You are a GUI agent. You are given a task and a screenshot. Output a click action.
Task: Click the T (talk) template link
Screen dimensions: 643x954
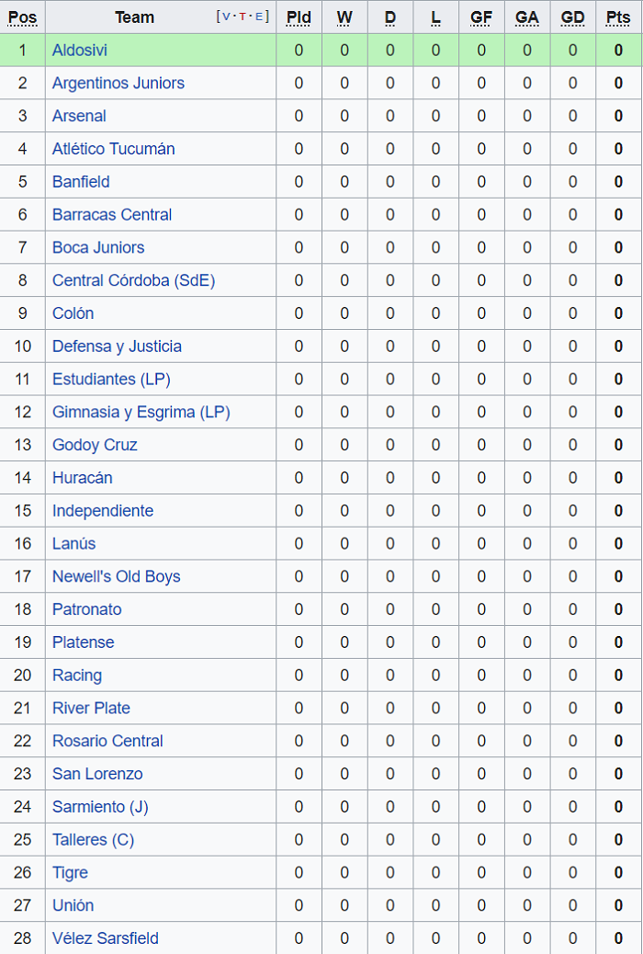point(243,17)
